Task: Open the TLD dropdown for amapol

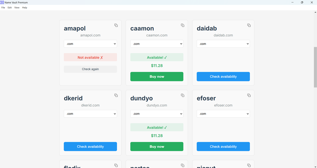Action: pyautogui.click(x=90, y=44)
